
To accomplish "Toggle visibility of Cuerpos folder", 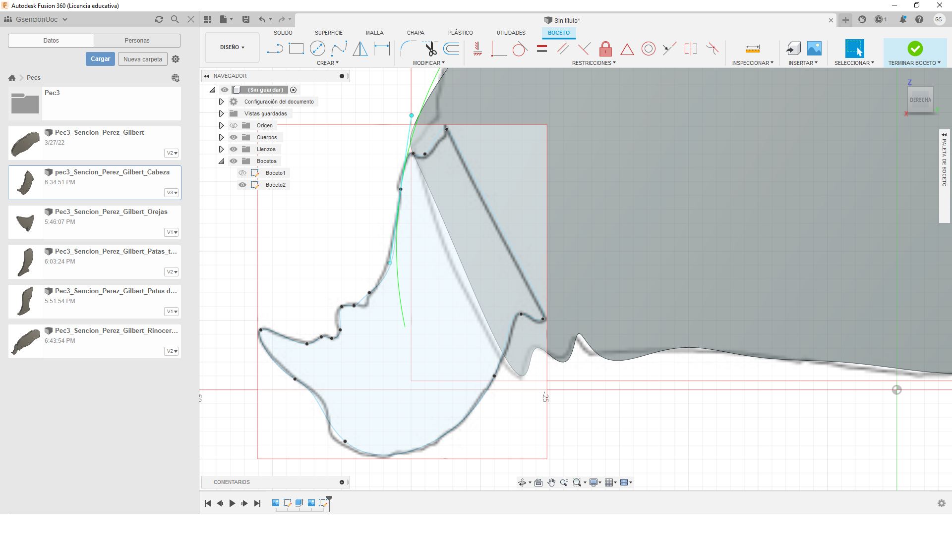I will (234, 137).
